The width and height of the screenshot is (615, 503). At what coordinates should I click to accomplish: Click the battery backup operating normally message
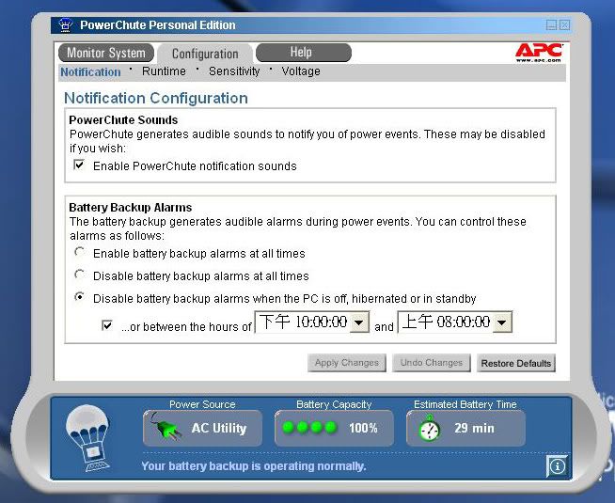(x=254, y=465)
